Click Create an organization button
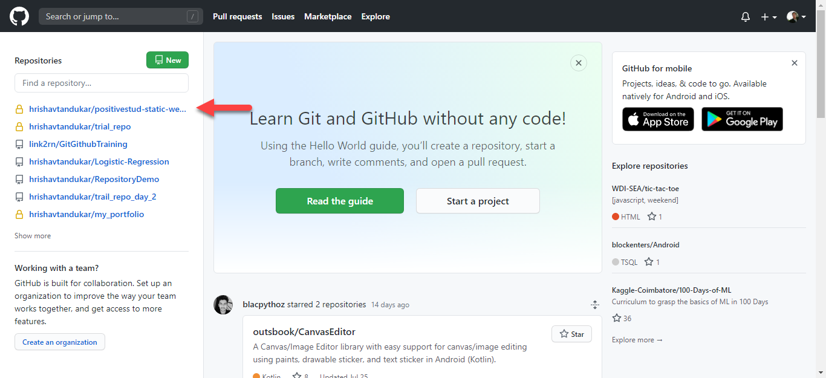The height and width of the screenshot is (378, 826). click(x=60, y=342)
